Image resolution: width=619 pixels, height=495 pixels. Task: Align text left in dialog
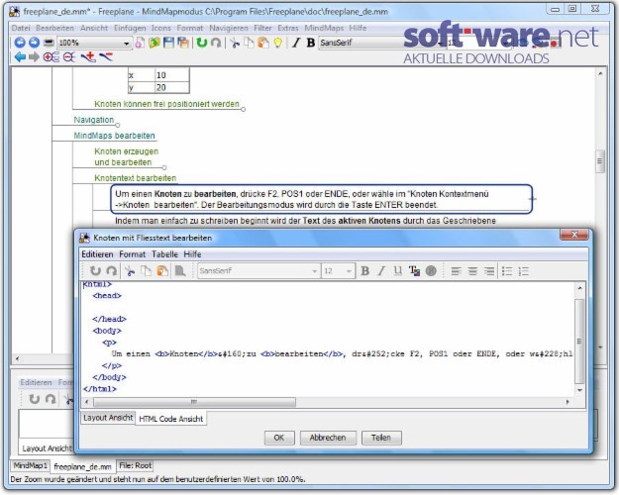[x=456, y=271]
